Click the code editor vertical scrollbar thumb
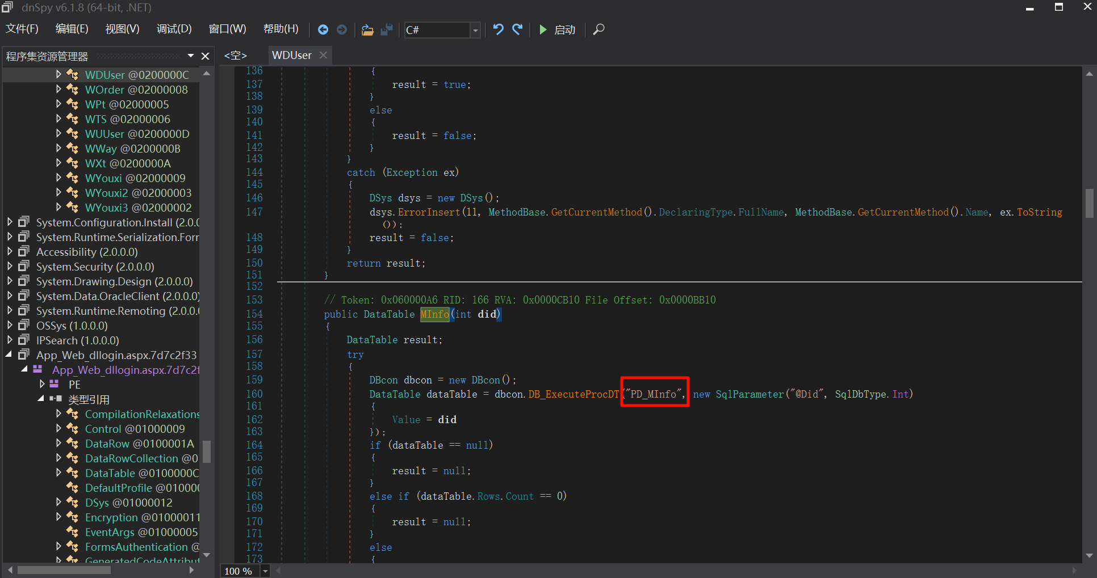The image size is (1097, 578). [x=1089, y=203]
